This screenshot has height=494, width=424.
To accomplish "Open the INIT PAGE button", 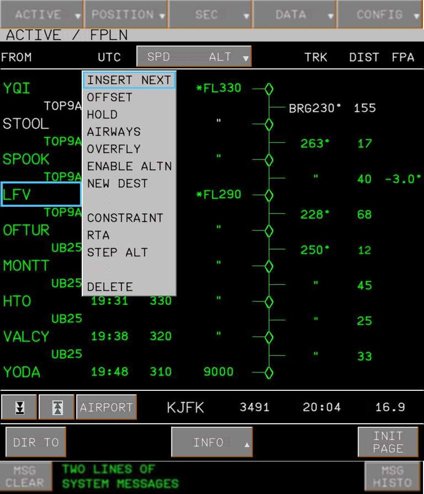I will 388,442.
